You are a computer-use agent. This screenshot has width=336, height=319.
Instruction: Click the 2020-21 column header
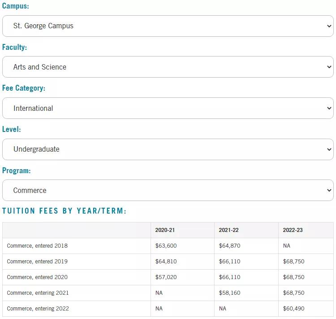click(x=165, y=230)
